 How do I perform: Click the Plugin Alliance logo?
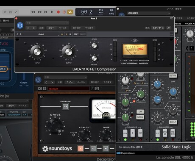pos(125,153)
